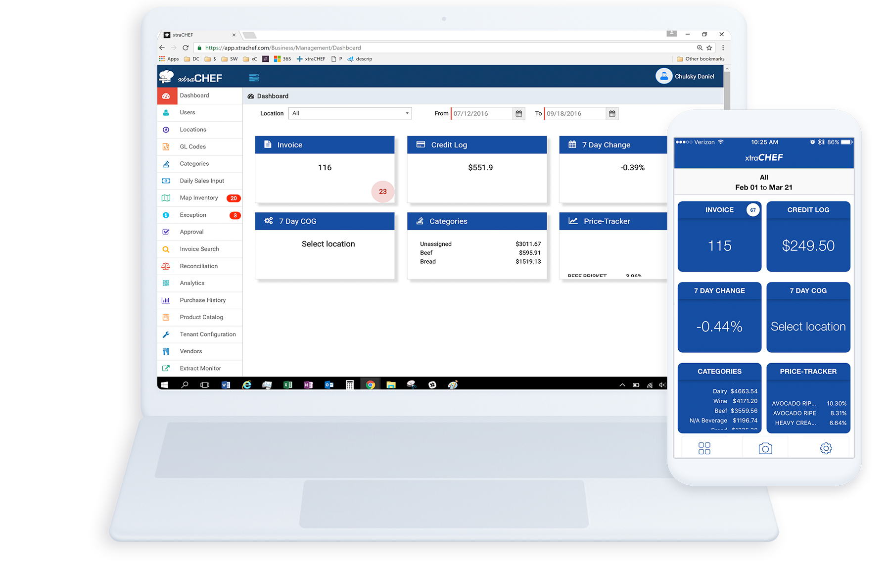Tap the phone's camera tab icon
The height and width of the screenshot is (569, 890).
[x=765, y=448]
